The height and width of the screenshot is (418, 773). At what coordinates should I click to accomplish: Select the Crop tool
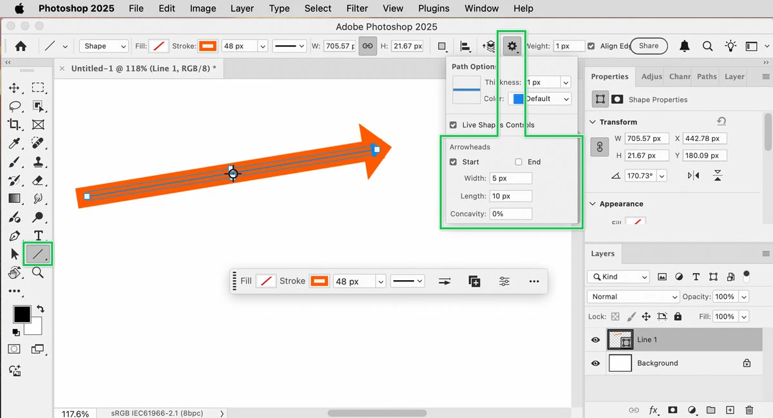(x=14, y=125)
